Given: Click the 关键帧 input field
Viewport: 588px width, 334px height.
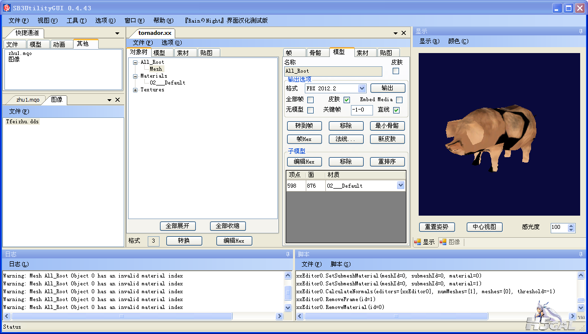Looking at the screenshot, I should [362, 110].
